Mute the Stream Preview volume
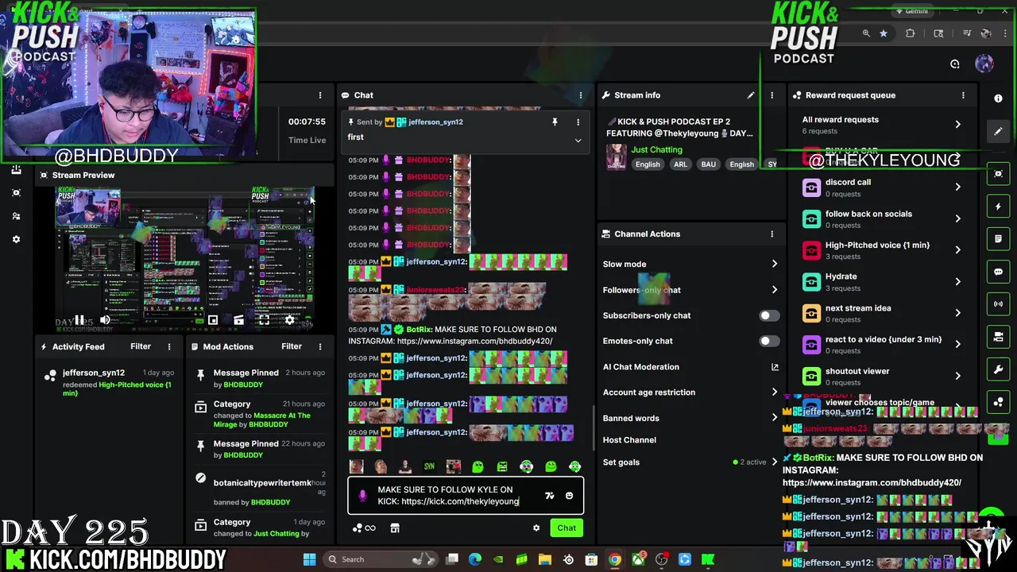1017x572 pixels. click(105, 320)
